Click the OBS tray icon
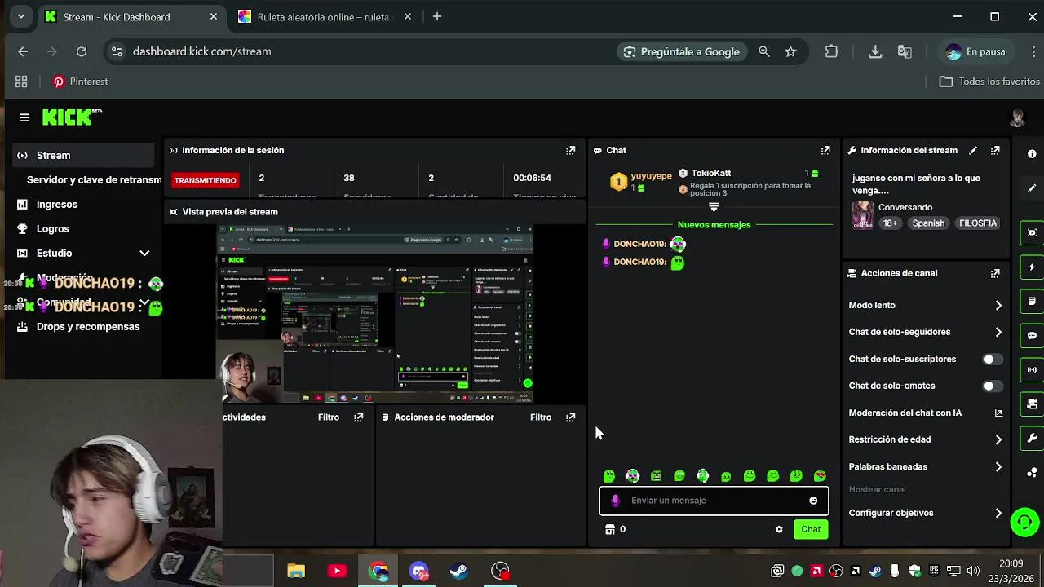The image size is (1044, 587). [x=836, y=571]
